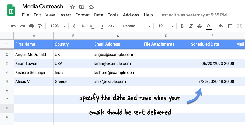Viewport: 245px width, 125px height.
Task: Activate the Paint format roller icon
Action: click(40, 26)
